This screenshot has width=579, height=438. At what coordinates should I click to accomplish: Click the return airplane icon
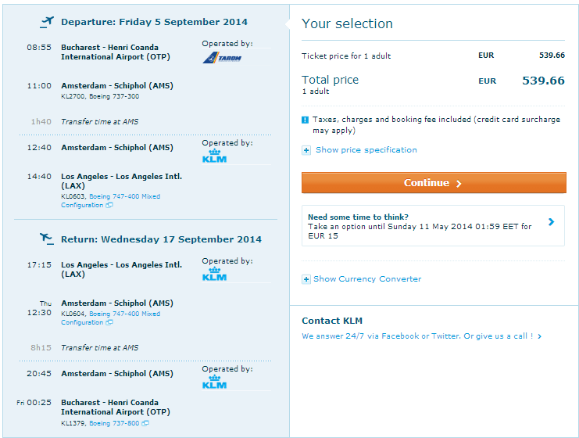[47, 239]
